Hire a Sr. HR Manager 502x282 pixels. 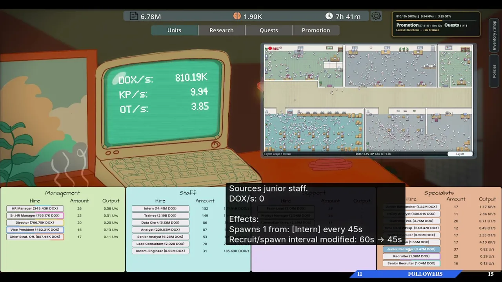point(35,215)
